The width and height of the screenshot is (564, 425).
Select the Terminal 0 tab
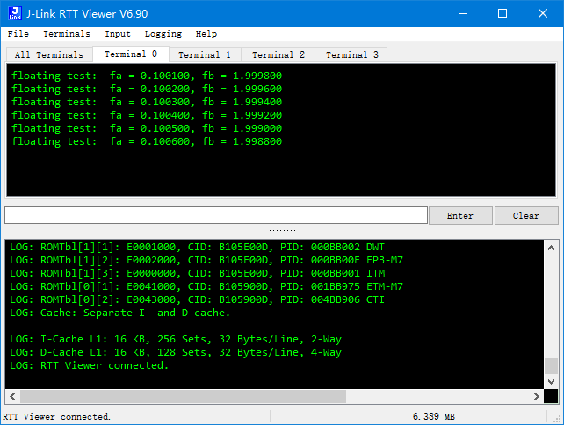pyautogui.click(x=131, y=54)
